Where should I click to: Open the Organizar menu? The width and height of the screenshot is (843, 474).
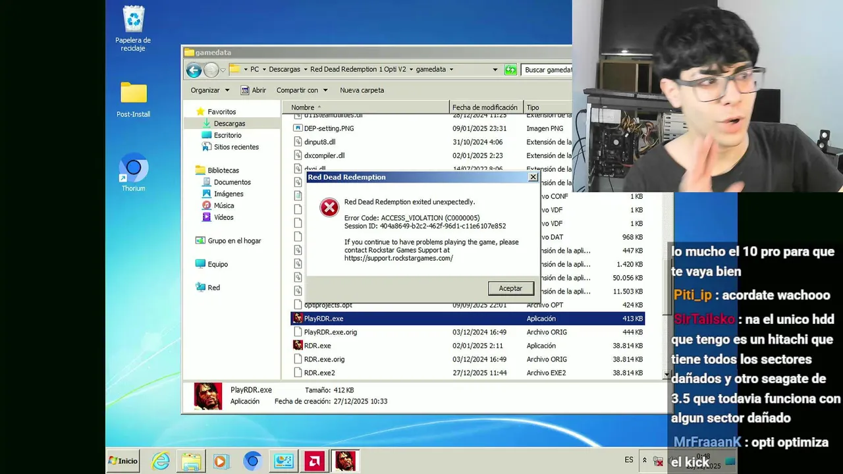pyautogui.click(x=210, y=90)
